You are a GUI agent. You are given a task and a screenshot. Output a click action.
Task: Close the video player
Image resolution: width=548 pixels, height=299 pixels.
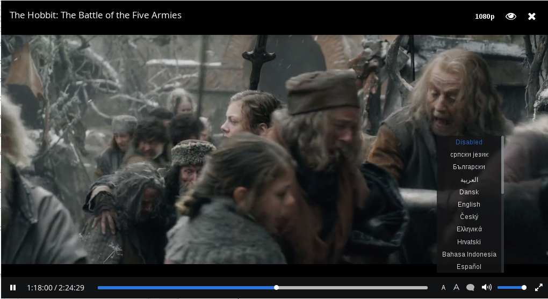click(531, 17)
